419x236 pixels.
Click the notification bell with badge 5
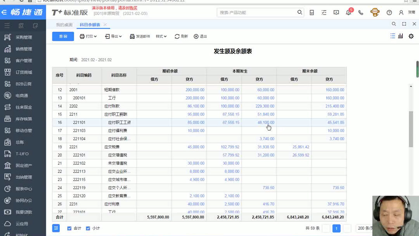pos(348,12)
